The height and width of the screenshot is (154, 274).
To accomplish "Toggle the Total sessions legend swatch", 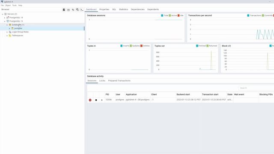I will tap(162, 15).
